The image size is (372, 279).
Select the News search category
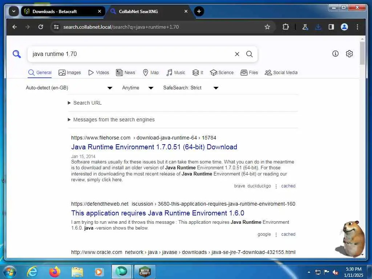(125, 73)
